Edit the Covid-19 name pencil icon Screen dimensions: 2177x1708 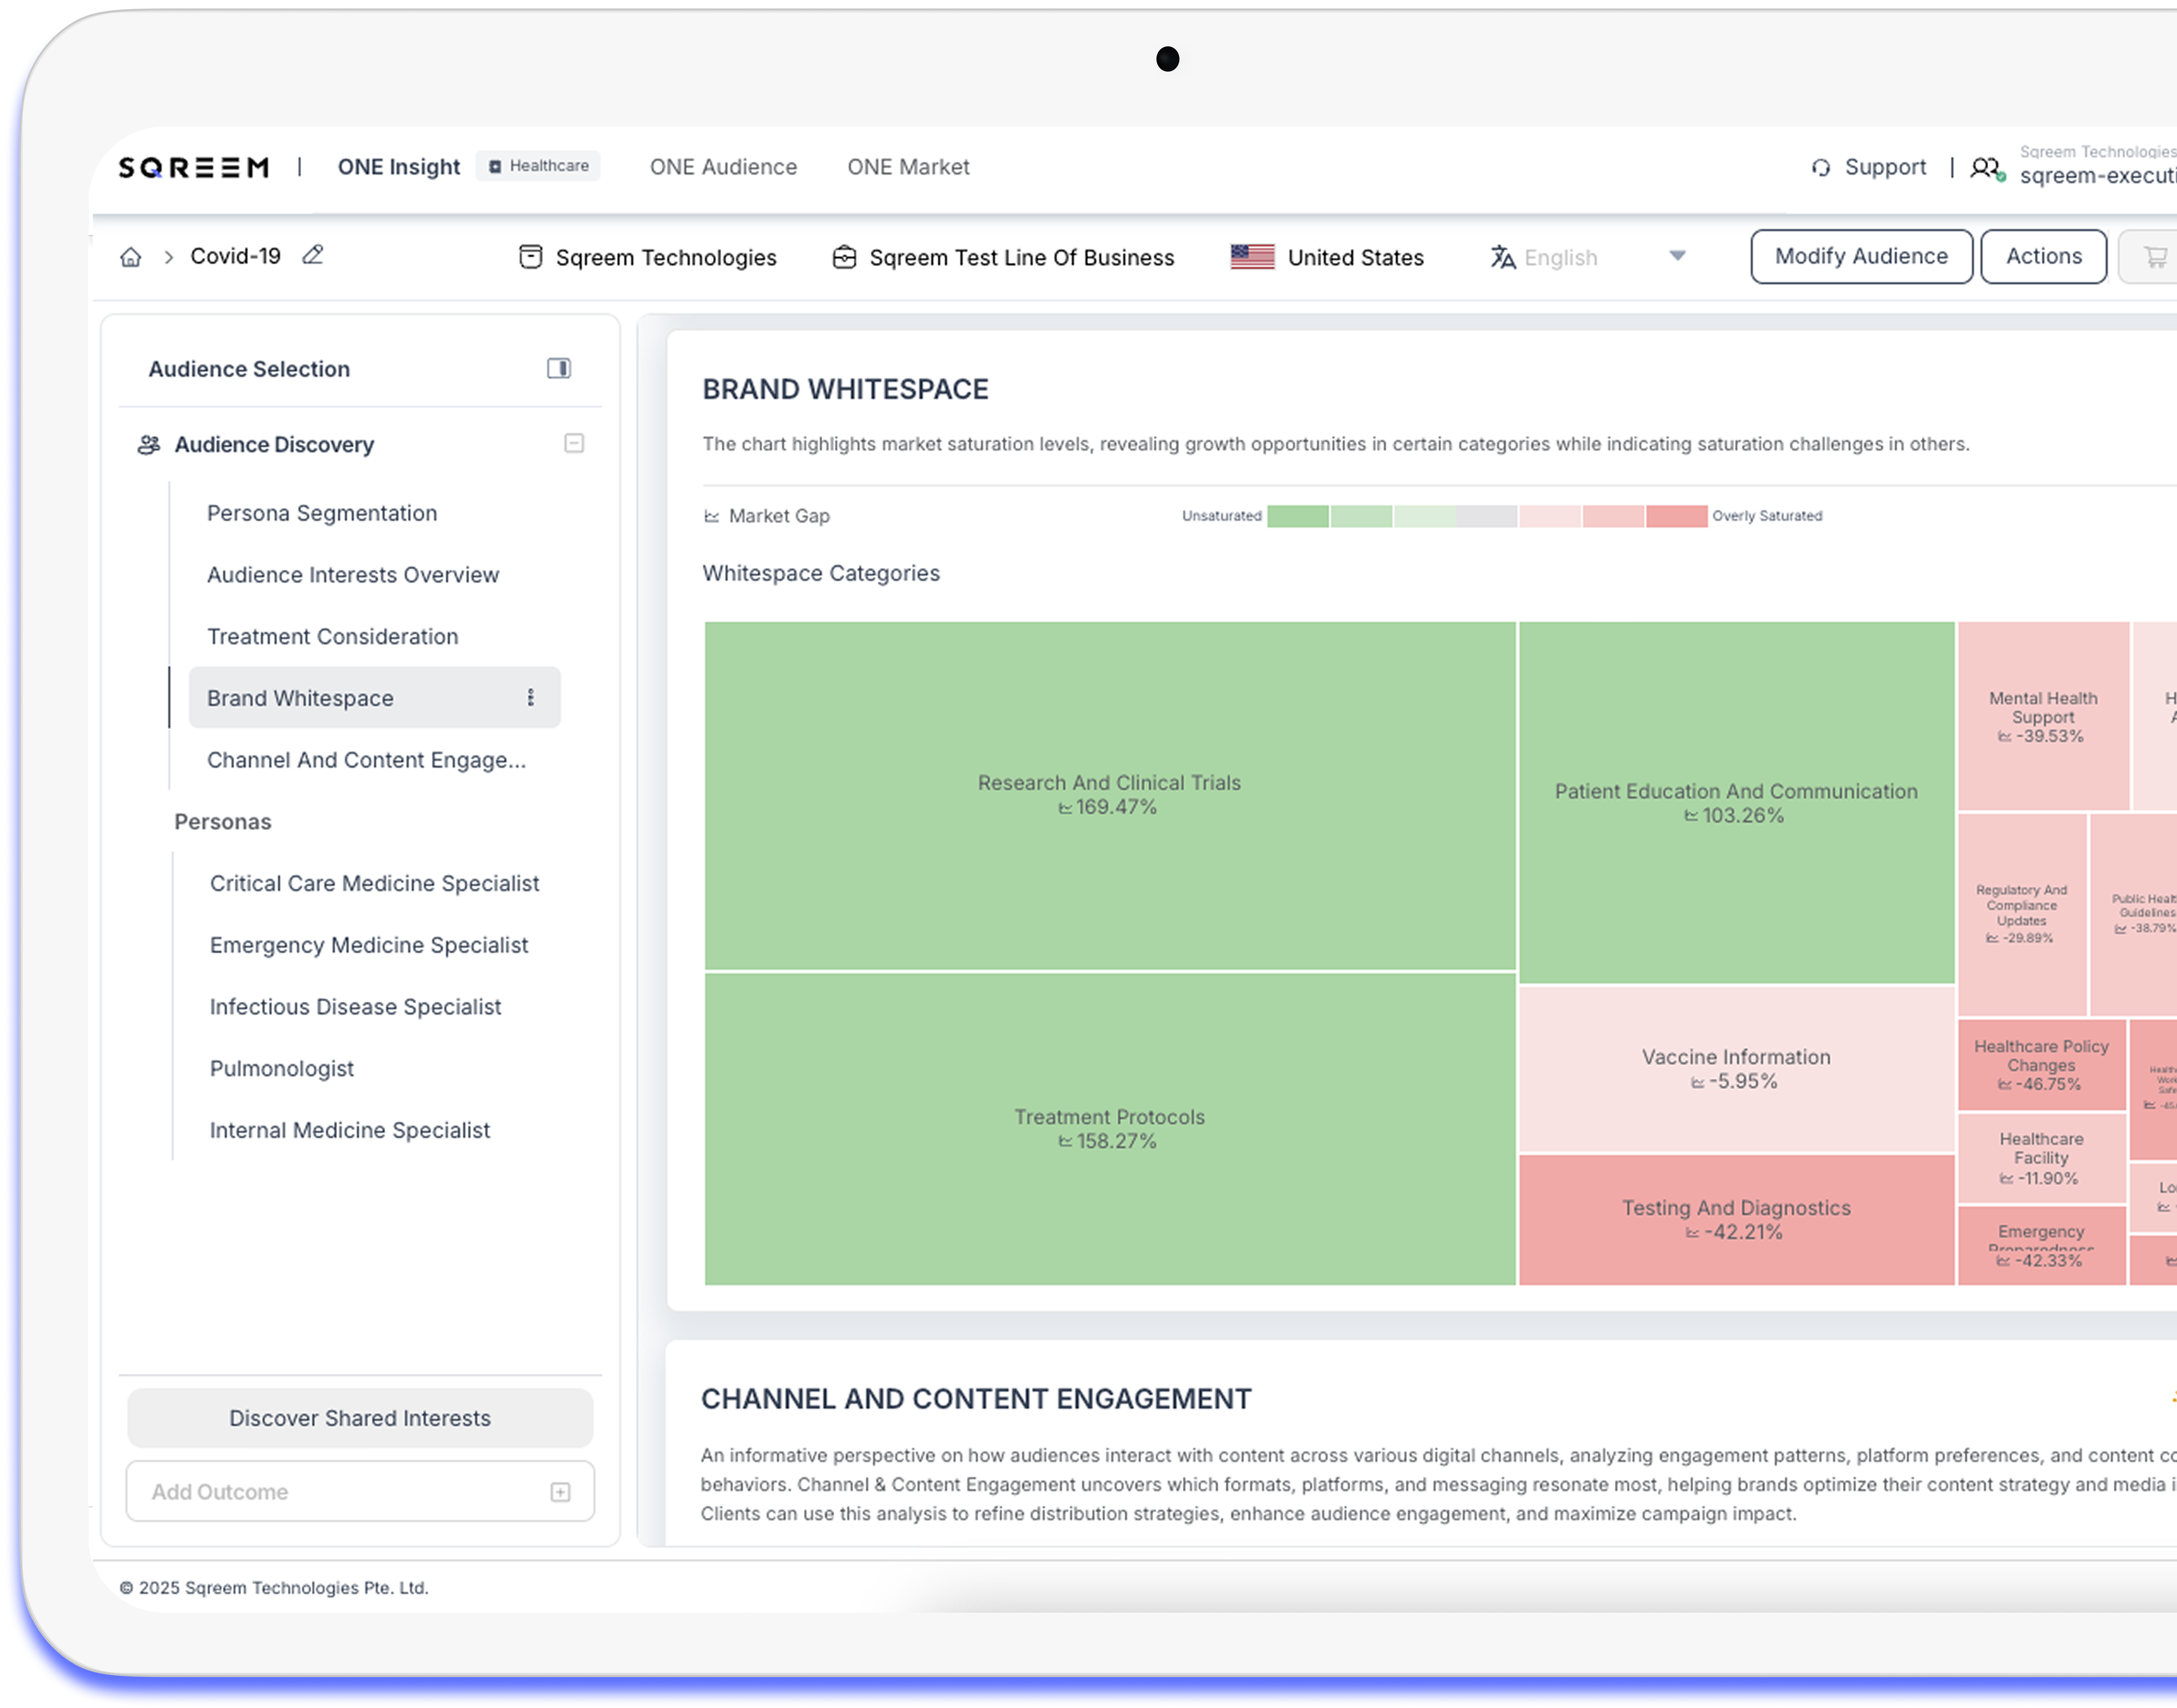pyautogui.click(x=313, y=255)
